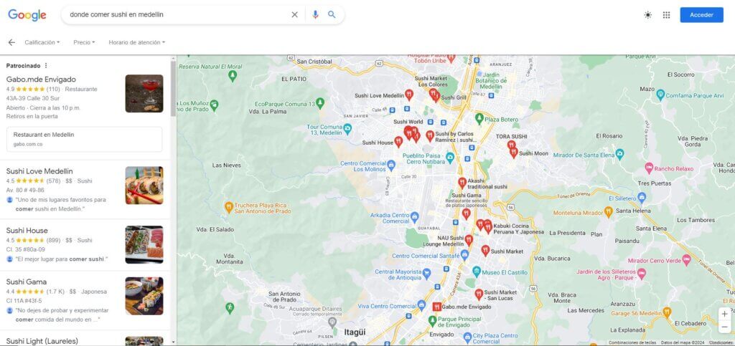Clear the search box with the X icon
The image size is (735, 346).
[294, 14]
